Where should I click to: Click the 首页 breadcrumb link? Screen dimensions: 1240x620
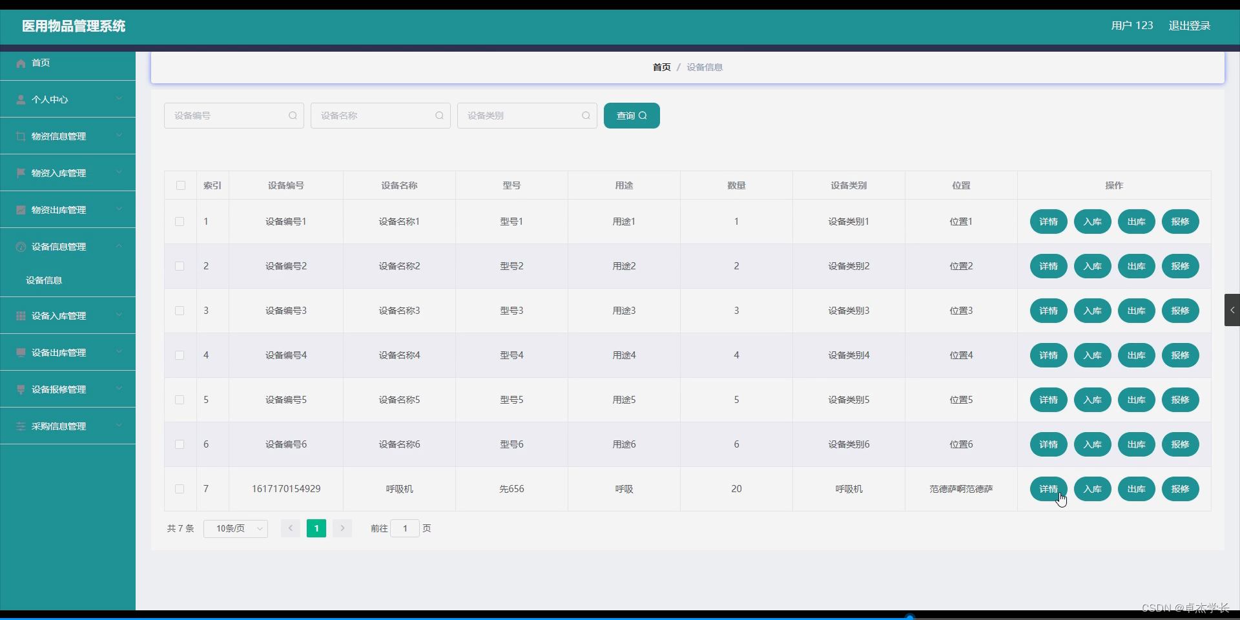pos(661,67)
